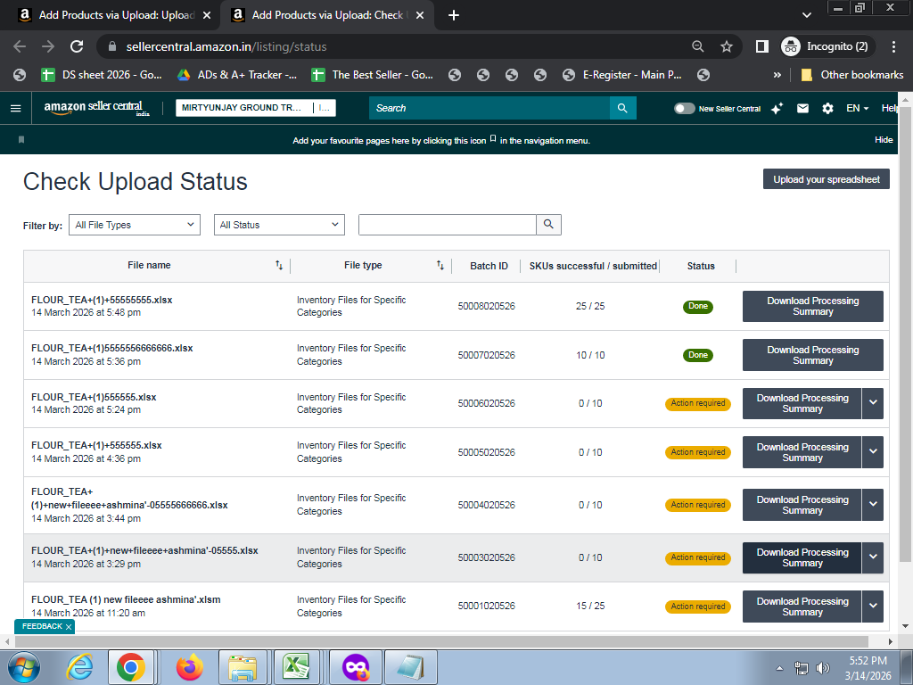This screenshot has width=913, height=685.
Task: Sort by File name column arrows
Action: tap(279, 266)
